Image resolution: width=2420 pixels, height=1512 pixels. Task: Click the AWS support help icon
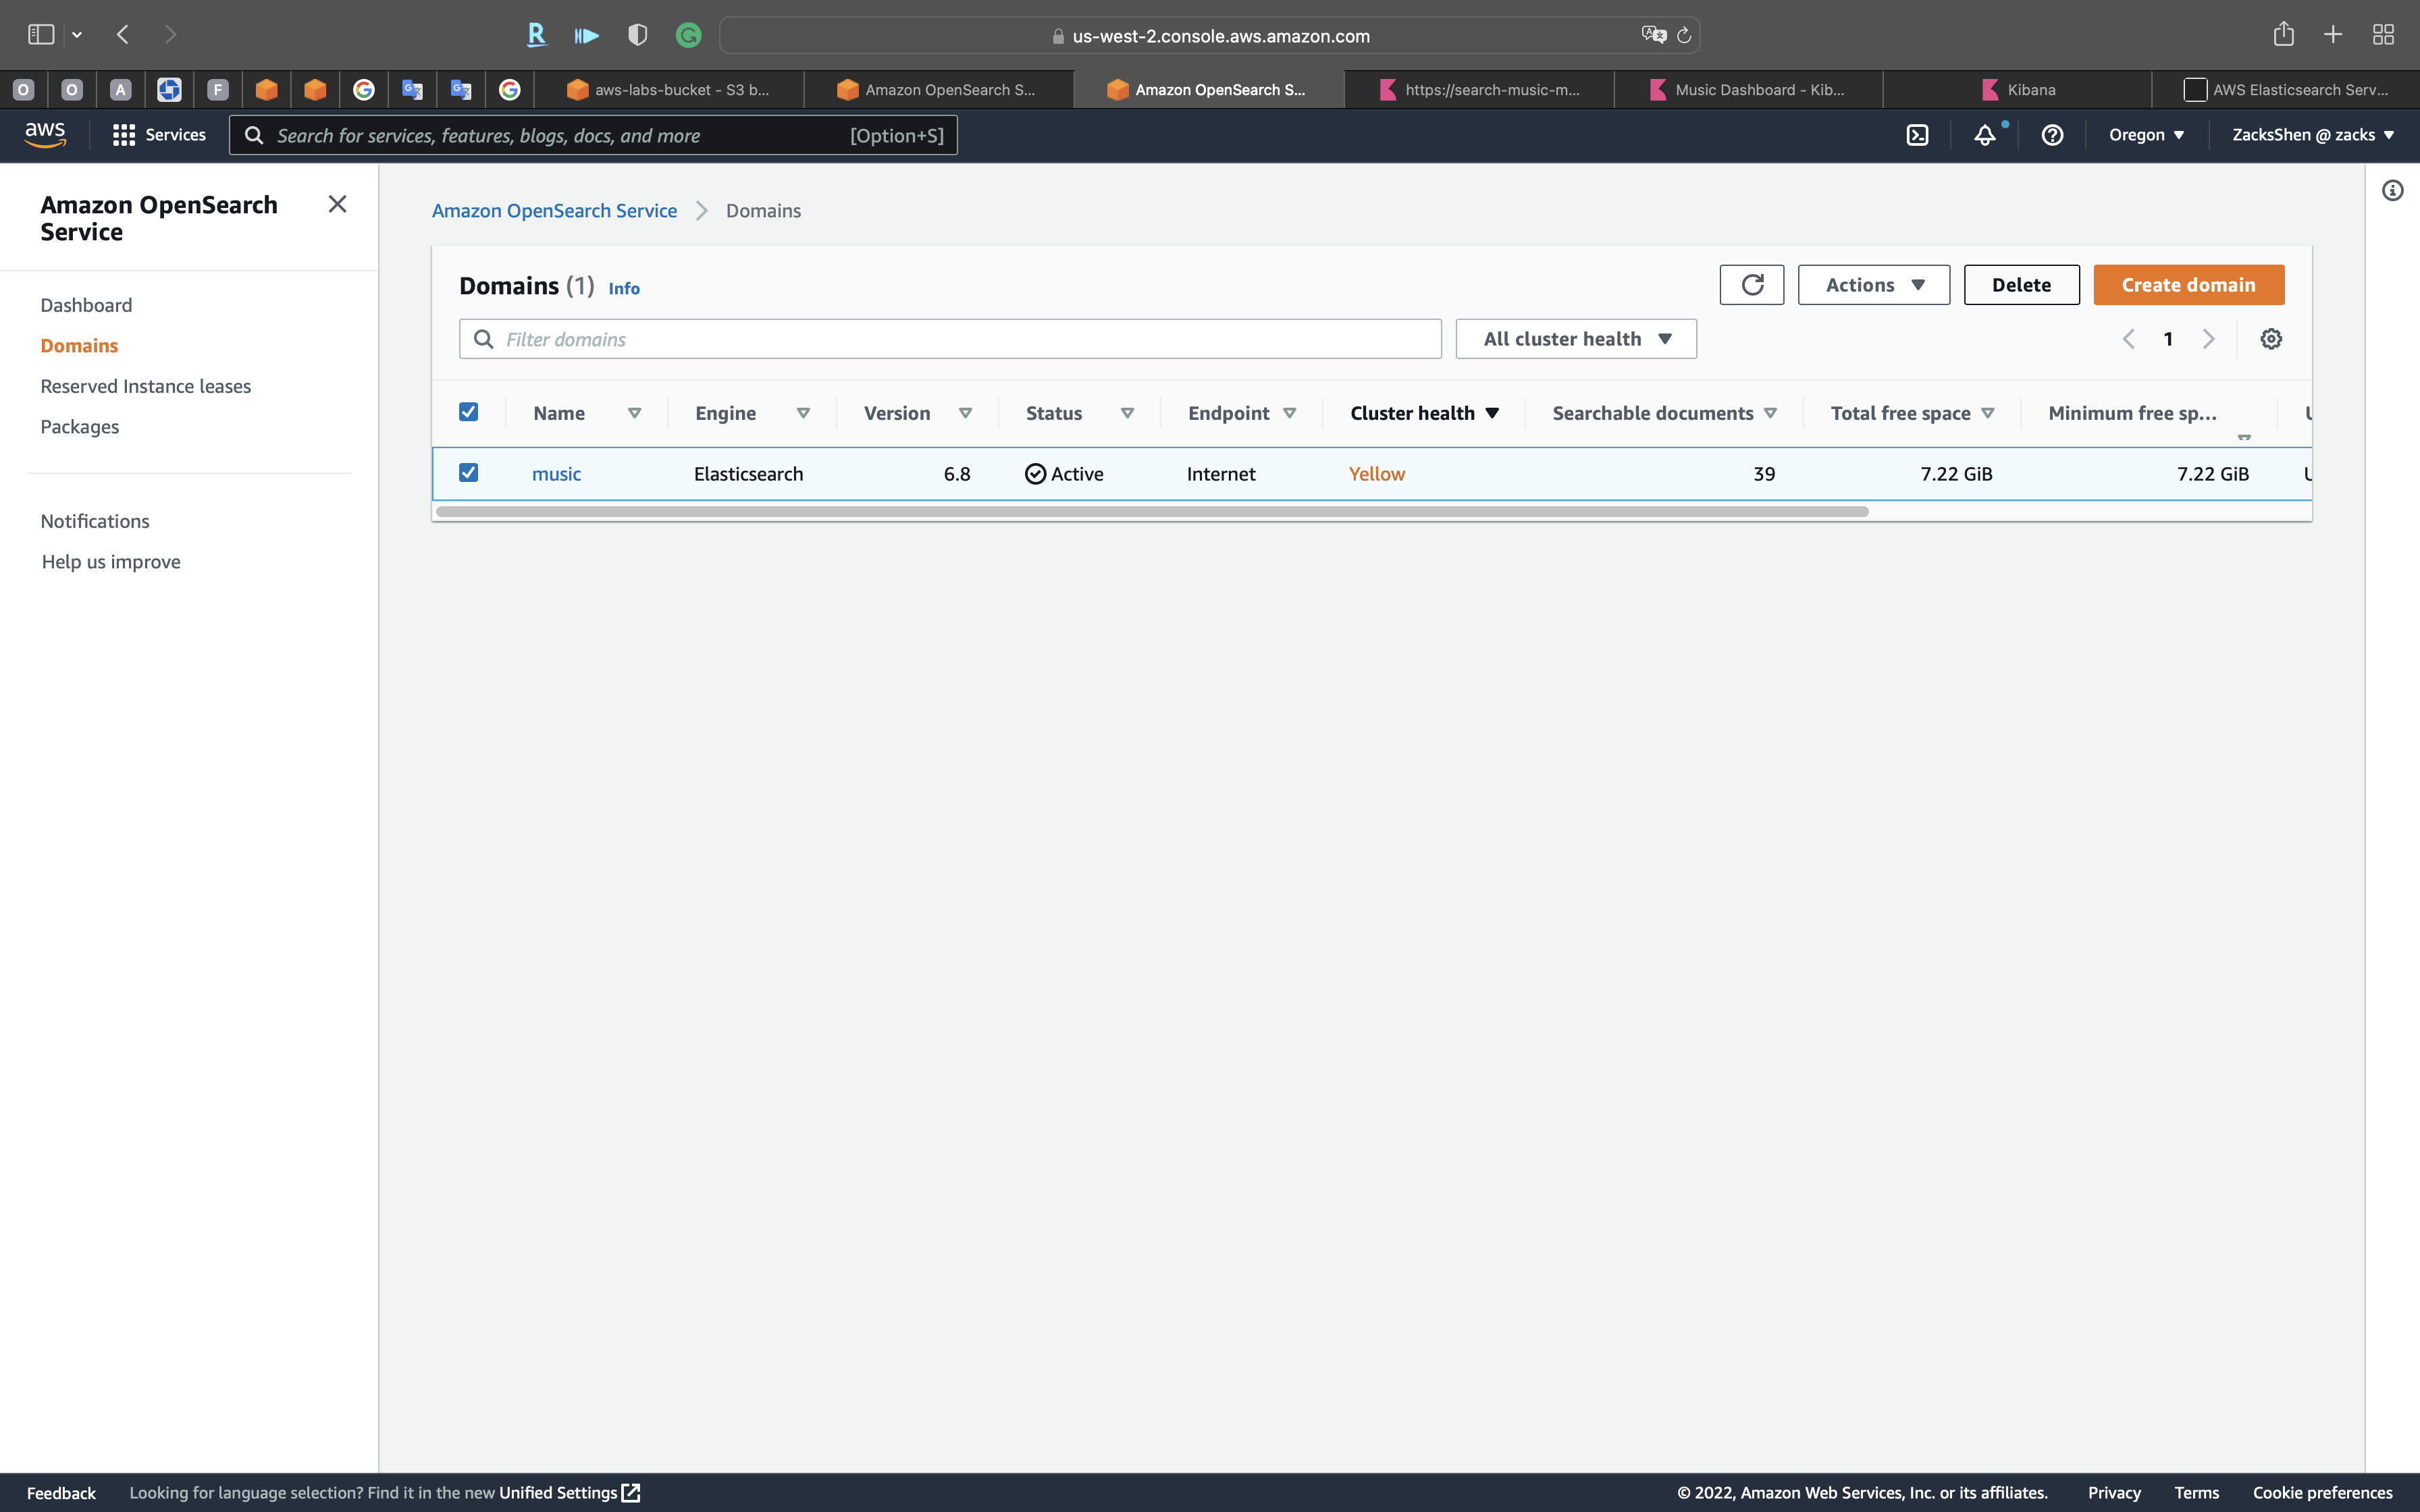point(2052,135)
